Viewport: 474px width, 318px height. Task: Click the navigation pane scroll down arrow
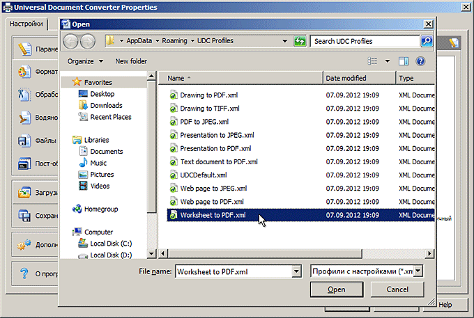(152, 253)
